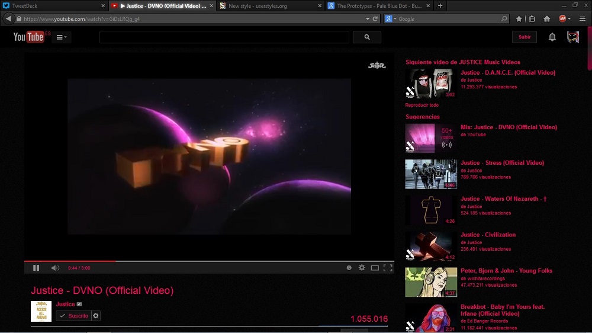Mute the video volume
The width and height of the screenshot is (592, 333).
click(x=55, y=268)
